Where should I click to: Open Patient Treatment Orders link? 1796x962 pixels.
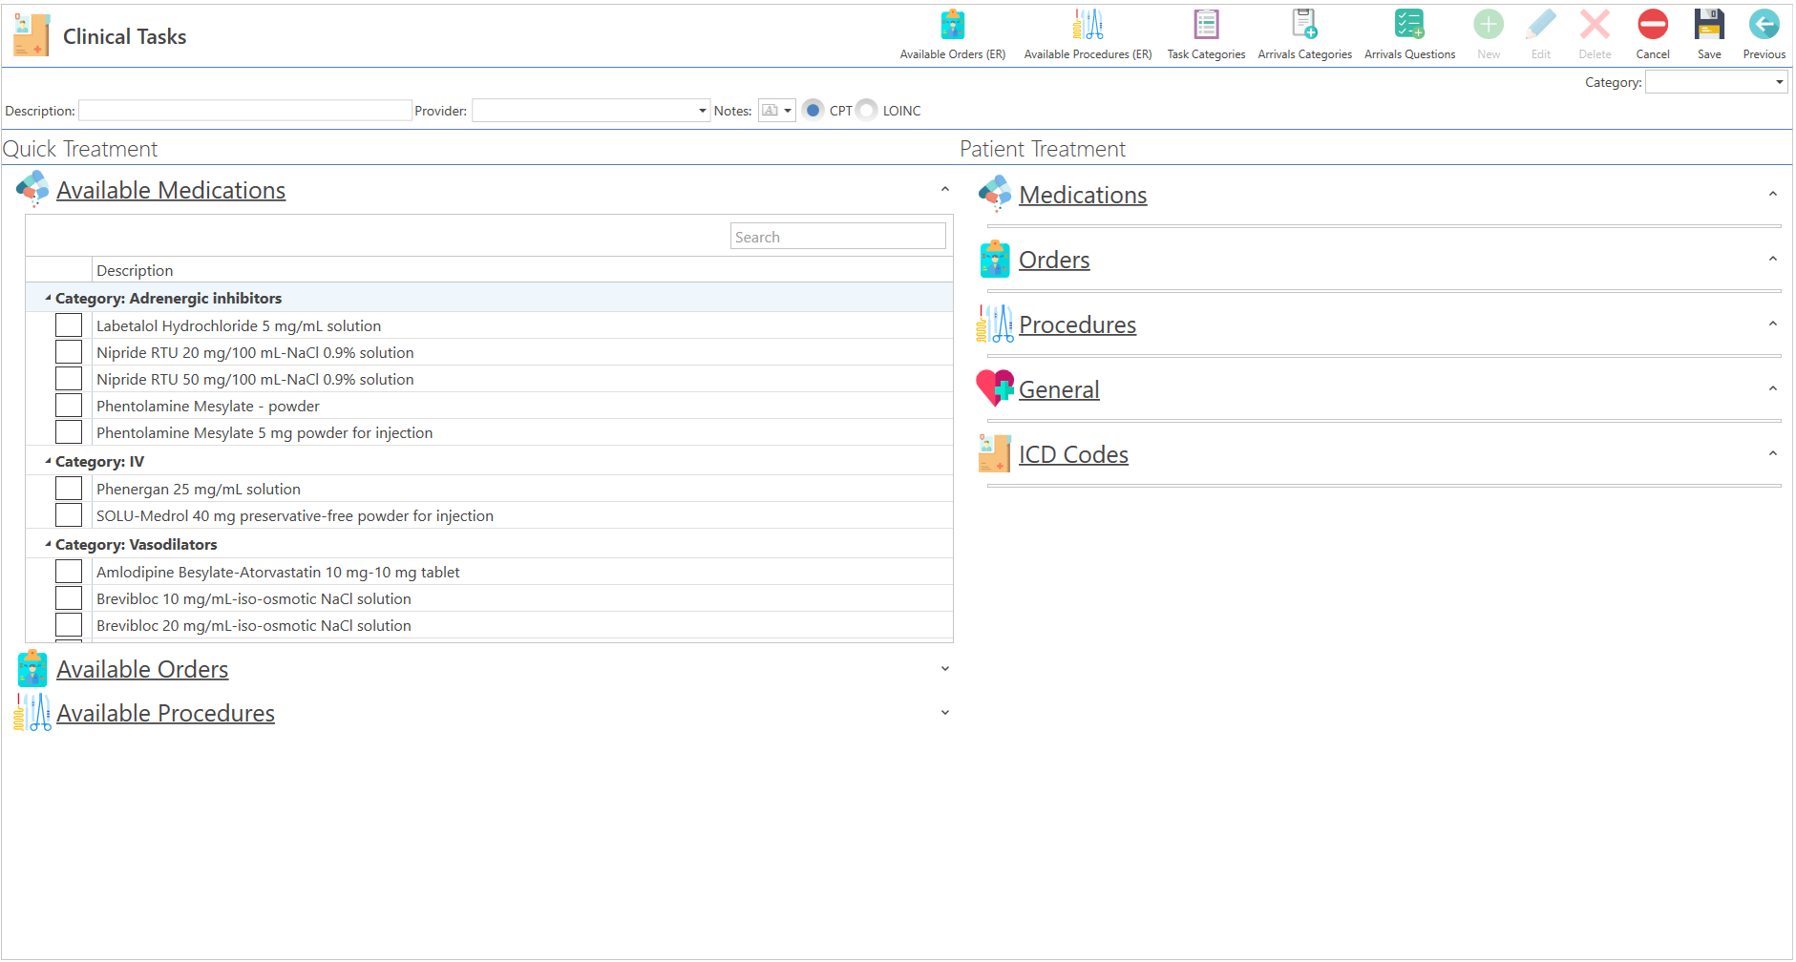(x=1054, y=260)
